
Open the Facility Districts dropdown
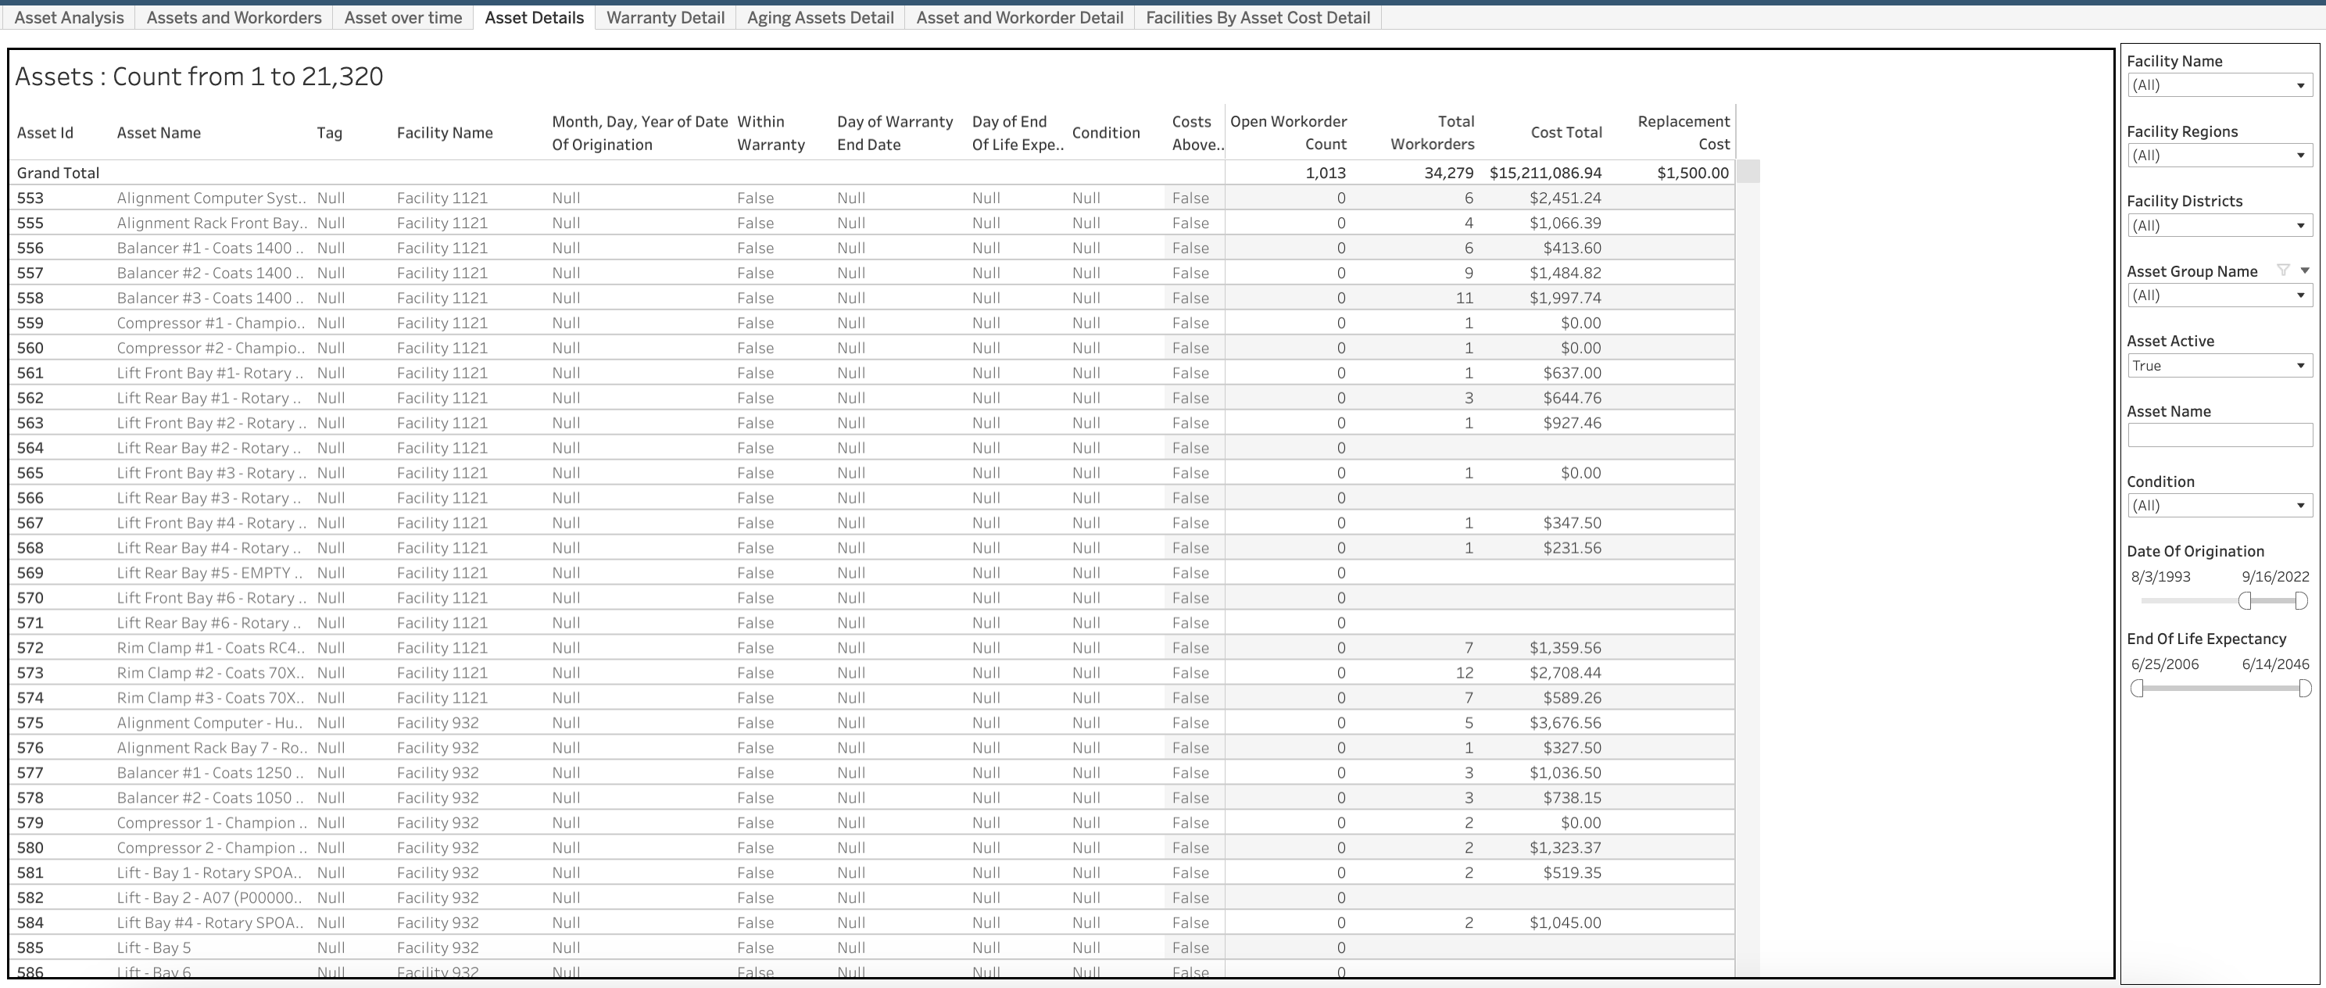pyautogui.click(x=2220, y=225)
